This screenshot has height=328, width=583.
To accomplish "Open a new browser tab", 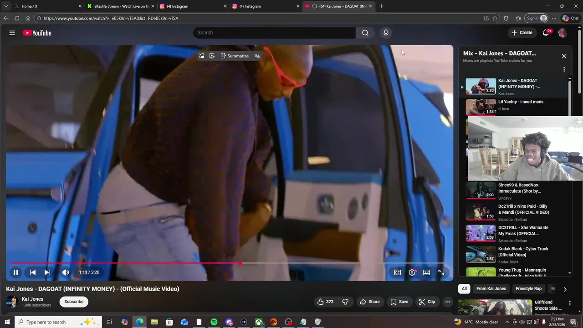I will coord(381,6).
